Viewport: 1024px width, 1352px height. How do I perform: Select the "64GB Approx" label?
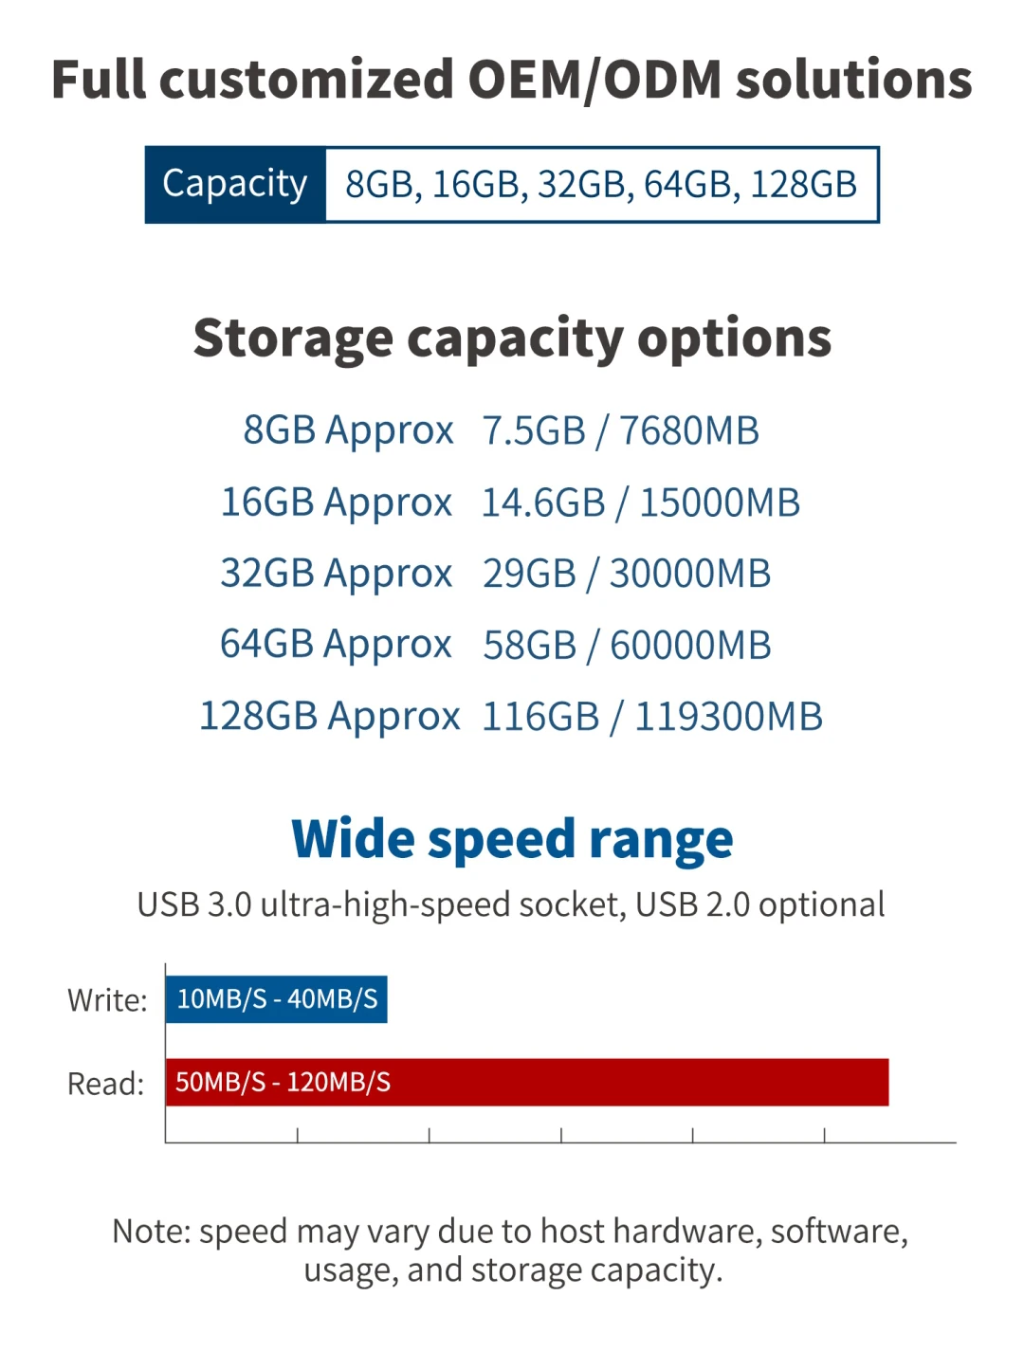point(337,645)
